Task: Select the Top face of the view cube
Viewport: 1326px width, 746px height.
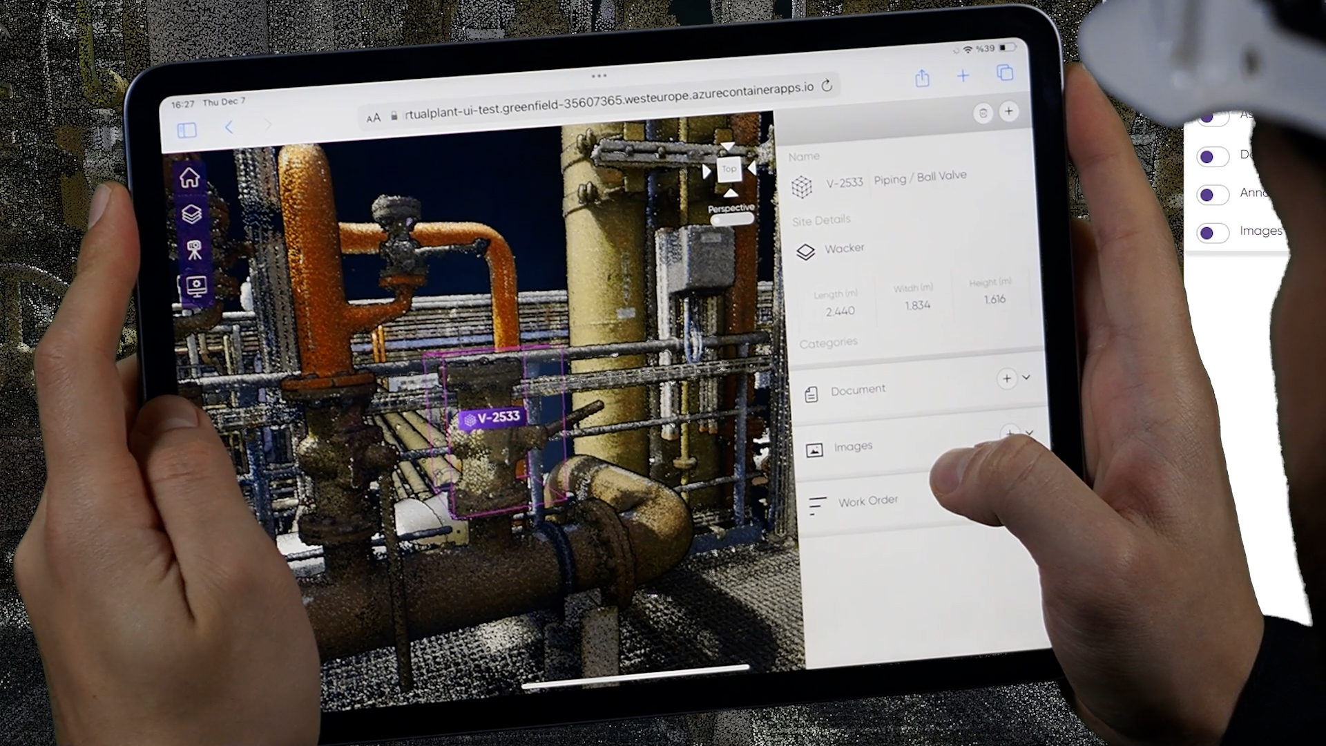Action: click(x=729, y=169)
